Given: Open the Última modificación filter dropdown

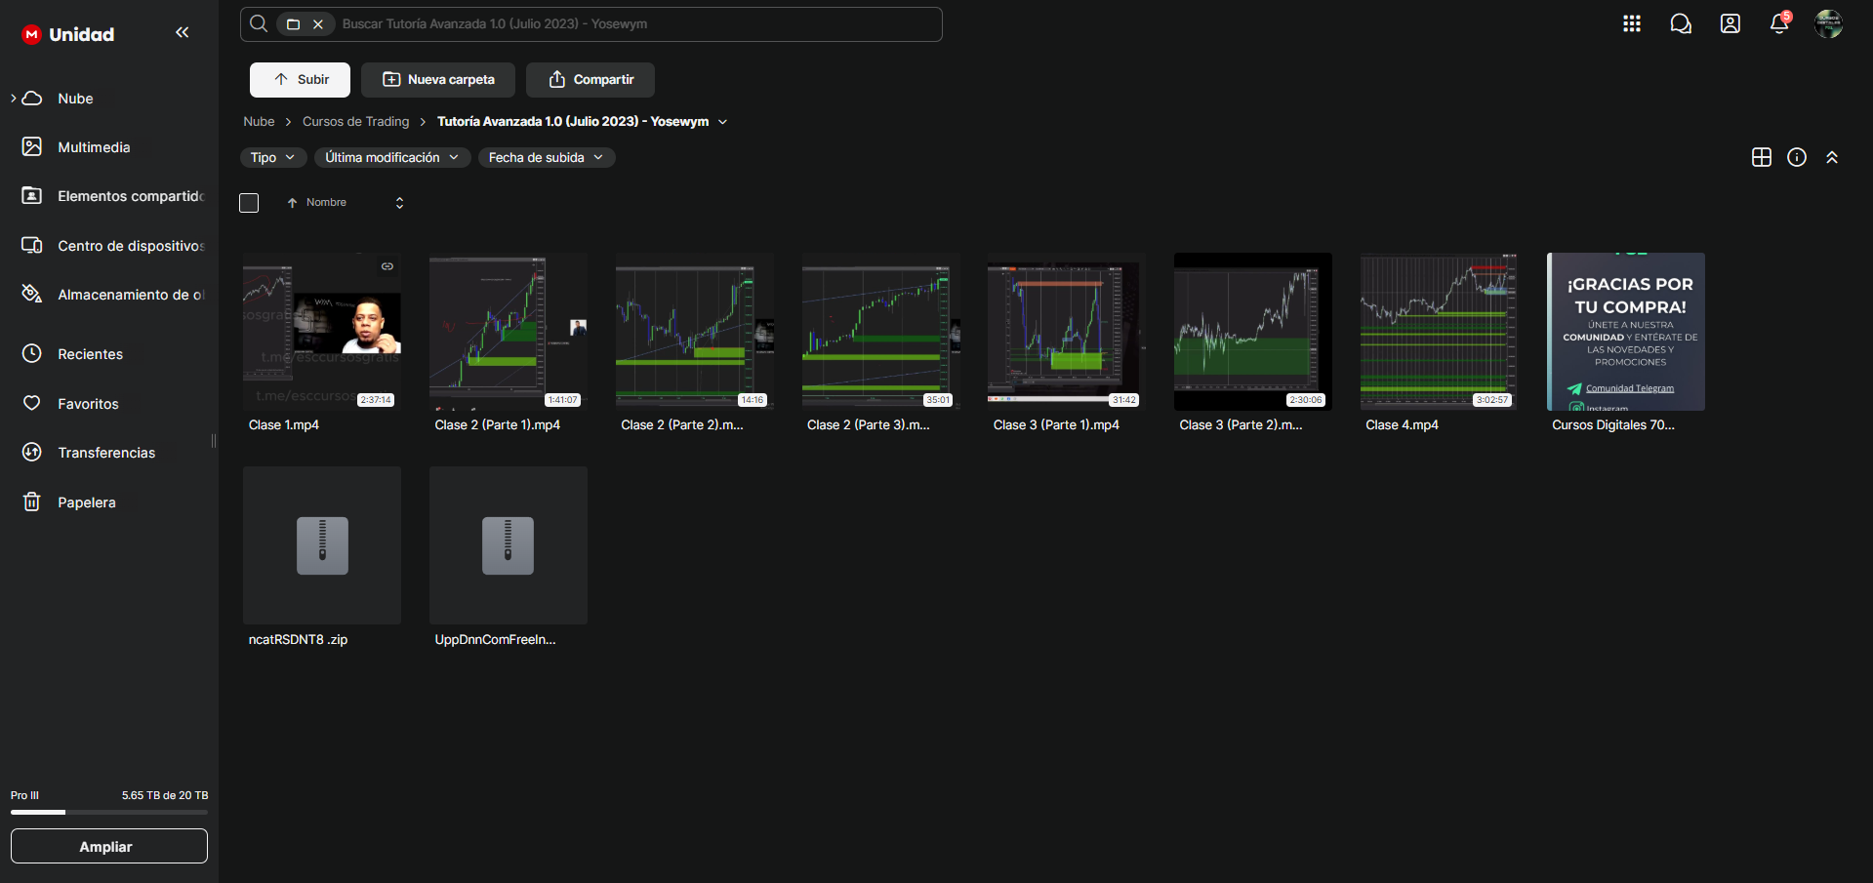Looking at the screenshot, I should click(391, 157).
